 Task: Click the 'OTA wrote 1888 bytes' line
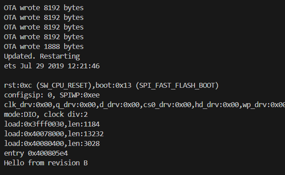pyautogui.click(x=44, y=47)
